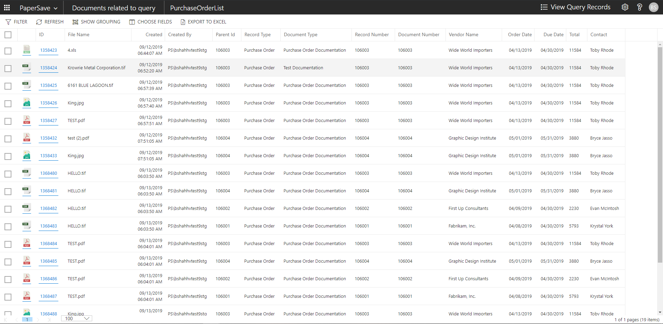663x324 pixels.
Task: Open the Filter panel
Action: [x=17, y=22]
